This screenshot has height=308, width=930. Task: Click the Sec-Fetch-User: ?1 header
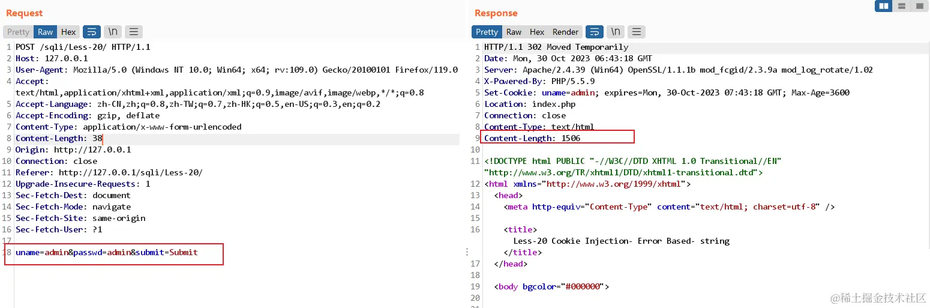(x=59, y=229)
